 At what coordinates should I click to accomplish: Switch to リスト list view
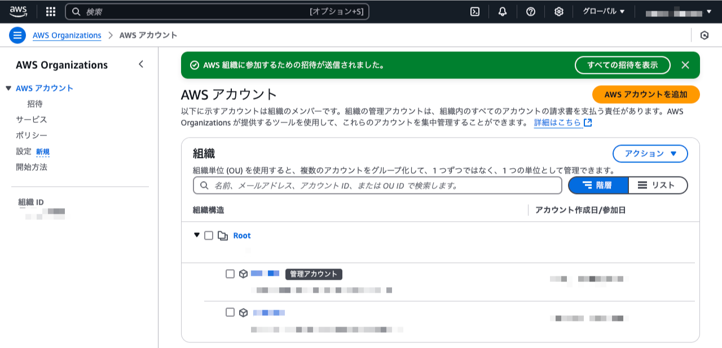point(658,185)
